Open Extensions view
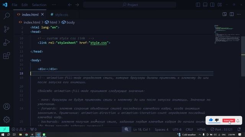245x137 pixels. point(7,56)
